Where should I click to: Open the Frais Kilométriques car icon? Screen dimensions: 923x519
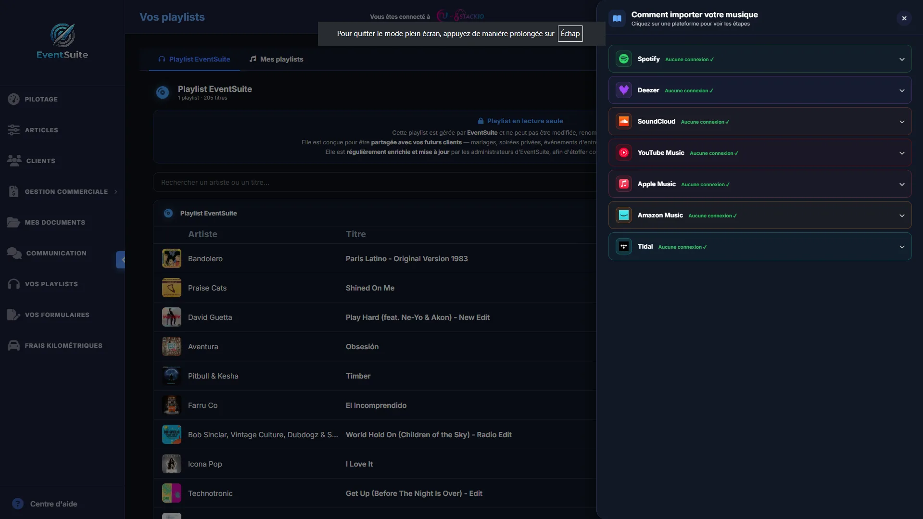point(13,345)
